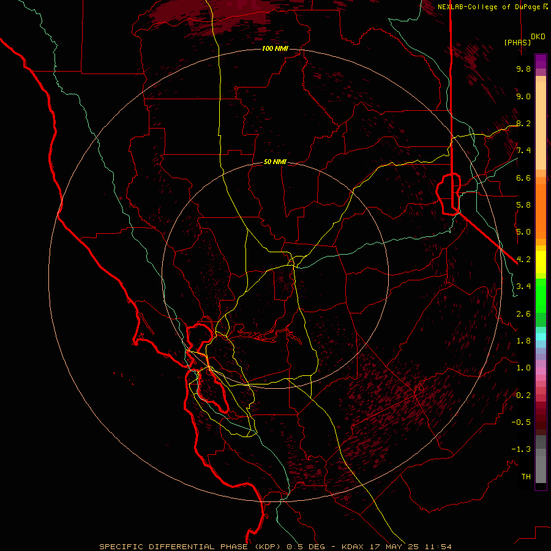
Task: Click the Specific Differential Phase (KDP) caption
Action: click(x=192, y=547)
